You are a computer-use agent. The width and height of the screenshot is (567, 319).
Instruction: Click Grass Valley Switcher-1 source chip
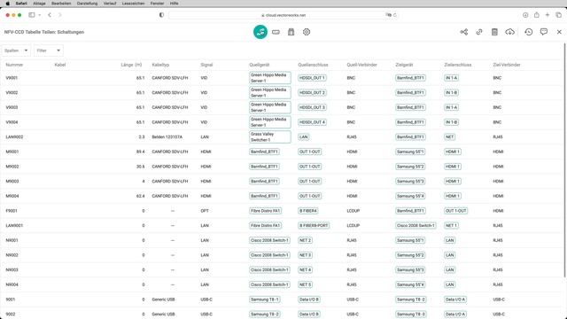click(x=269, y=136)
